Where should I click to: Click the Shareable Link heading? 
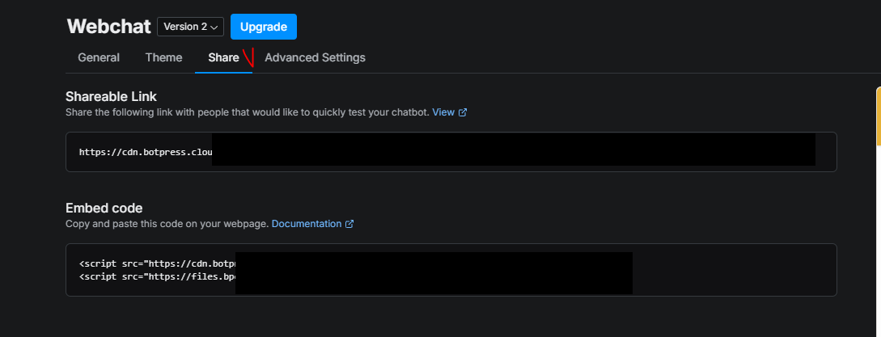coord(112,97)
